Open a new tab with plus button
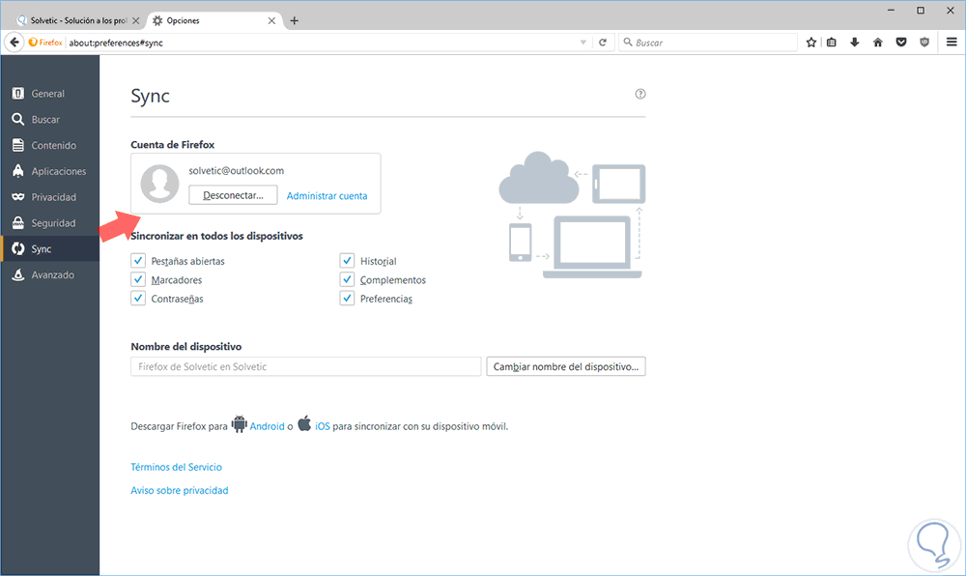The image size is (966, 576). click(295, 21)
